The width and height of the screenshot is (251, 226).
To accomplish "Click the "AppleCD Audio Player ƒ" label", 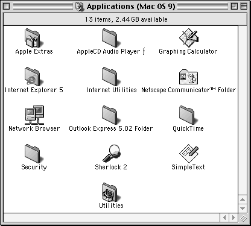I will [111, 51].
